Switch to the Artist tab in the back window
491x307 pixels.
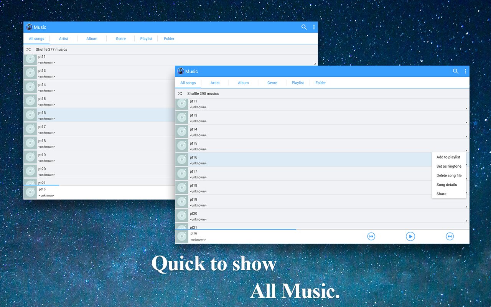coord(63,39)
